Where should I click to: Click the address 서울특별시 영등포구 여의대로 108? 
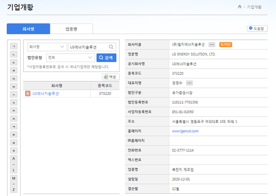point(205,122)
